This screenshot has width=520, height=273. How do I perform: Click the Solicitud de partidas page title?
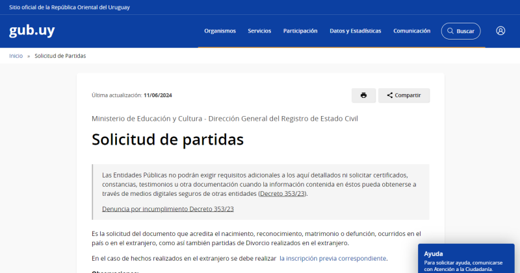(x=167, y=139)
